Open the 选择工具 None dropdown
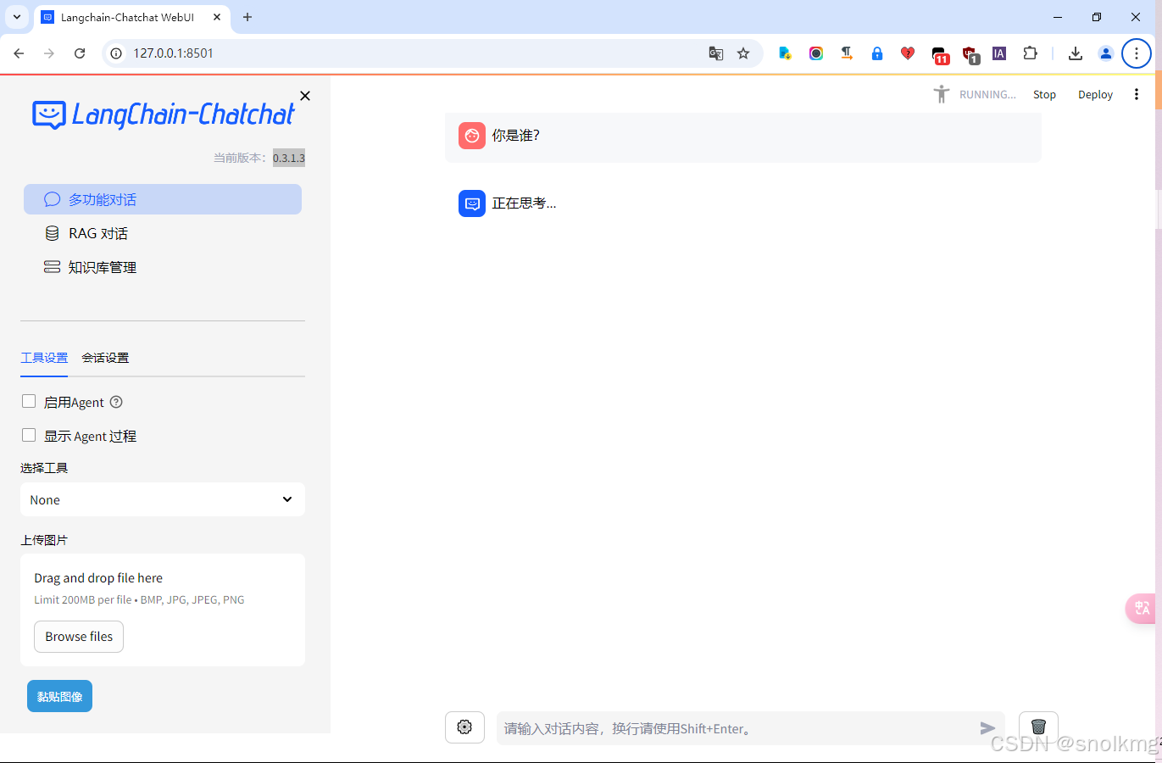The image size is (1162, 763). pyautogui.click(x=162, y=499)
